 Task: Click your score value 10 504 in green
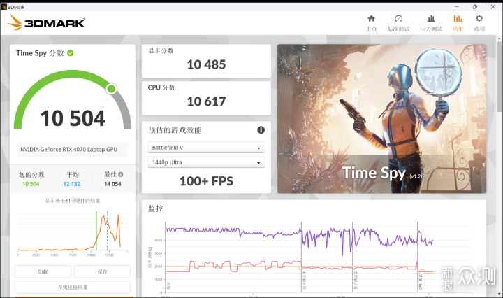click(x=31, y=184)
